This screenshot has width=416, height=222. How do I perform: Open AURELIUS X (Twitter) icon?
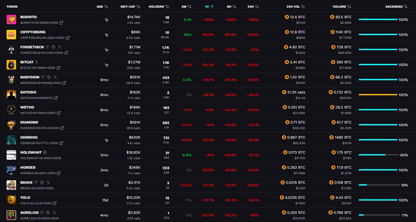click(x=54, y=212)
